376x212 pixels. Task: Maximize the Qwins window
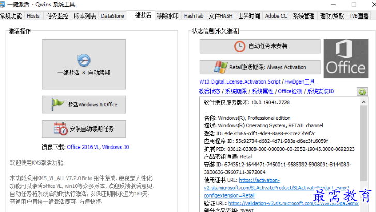point(354,4)
